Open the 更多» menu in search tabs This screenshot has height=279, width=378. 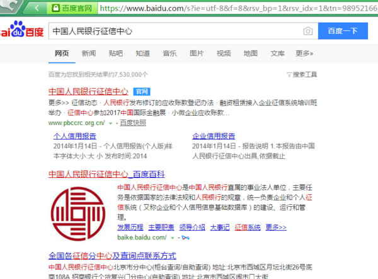coord(304,53)
